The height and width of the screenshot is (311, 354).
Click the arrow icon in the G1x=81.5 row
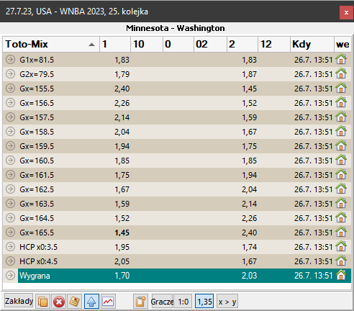(x=10, y=59)
